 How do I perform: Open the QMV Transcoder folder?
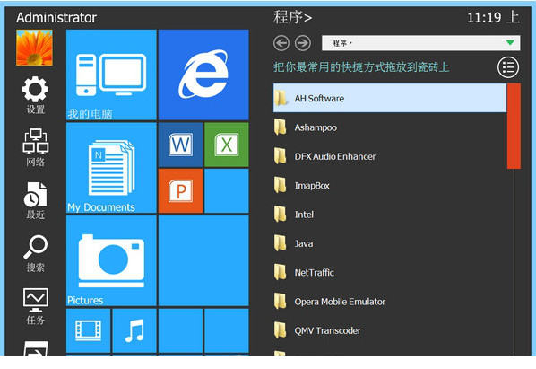390,330
